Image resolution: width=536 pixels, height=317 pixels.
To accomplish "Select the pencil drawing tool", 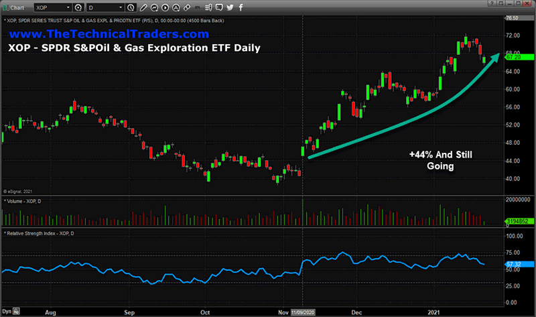I will tap(143, 7).
